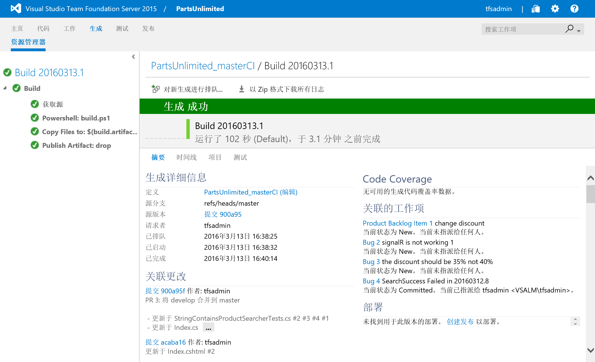Image resolution: width=595 pixels, height=362 pixels.
Task: Open the 测试 hub in top navigation
Action: [x=122, y=28]
